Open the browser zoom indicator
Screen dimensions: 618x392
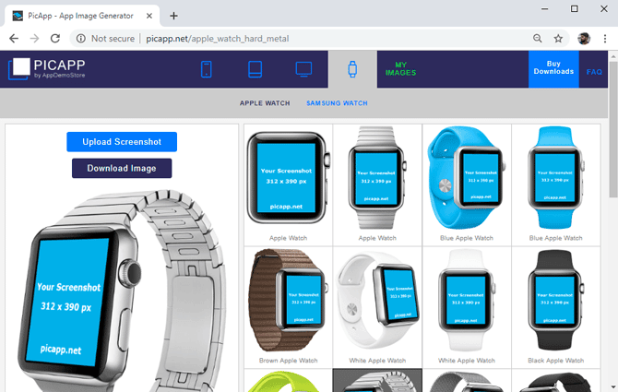[537, 39]
